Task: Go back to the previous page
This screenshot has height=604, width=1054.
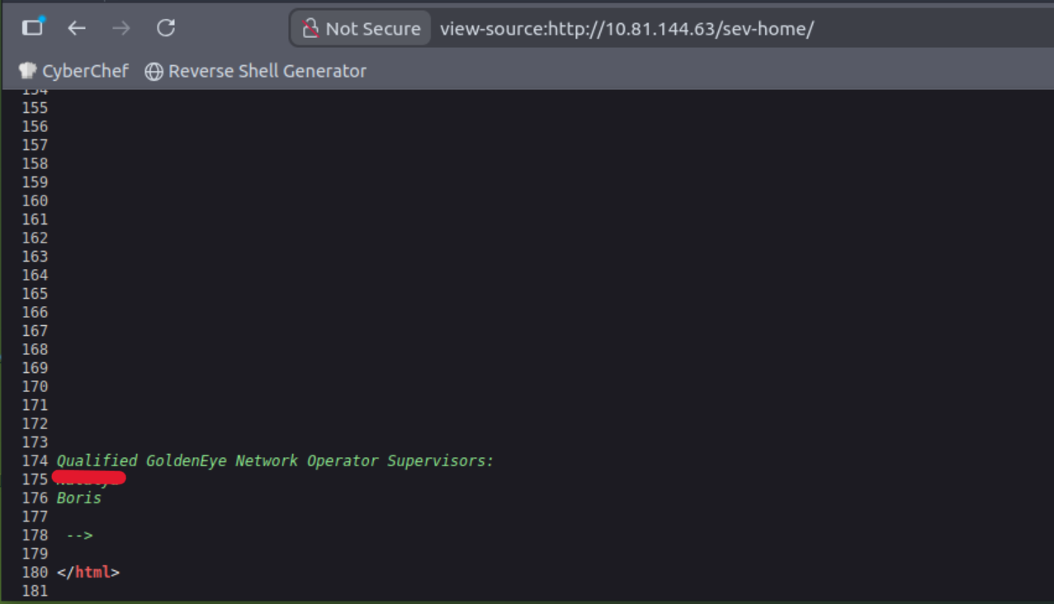Action: pos(77,28)
